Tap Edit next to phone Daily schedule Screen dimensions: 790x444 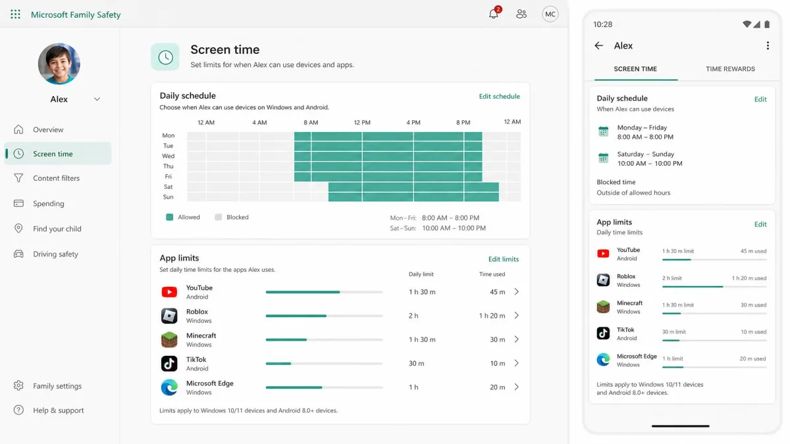[760, 99]
